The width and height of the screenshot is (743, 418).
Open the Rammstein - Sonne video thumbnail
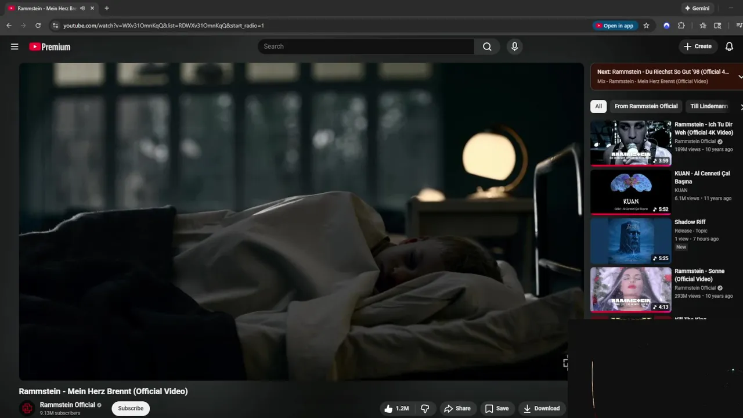click(x=631, y=290)
